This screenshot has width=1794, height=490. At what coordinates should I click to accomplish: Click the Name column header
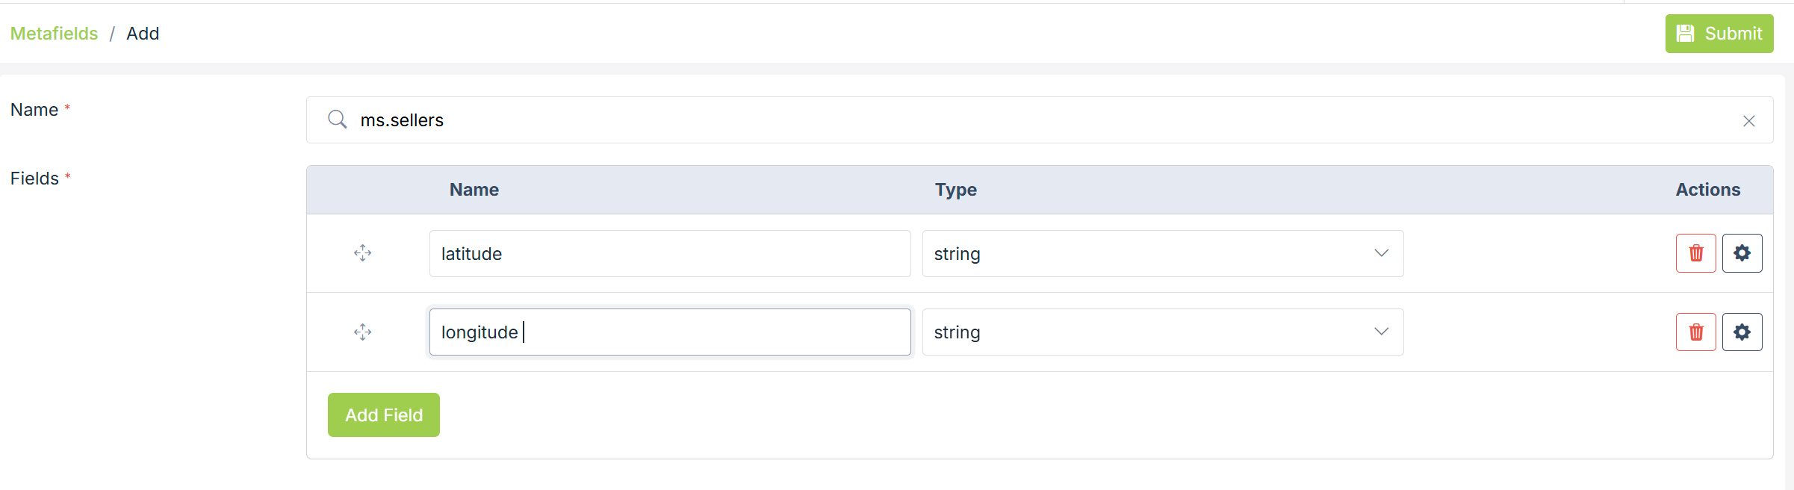474,190
